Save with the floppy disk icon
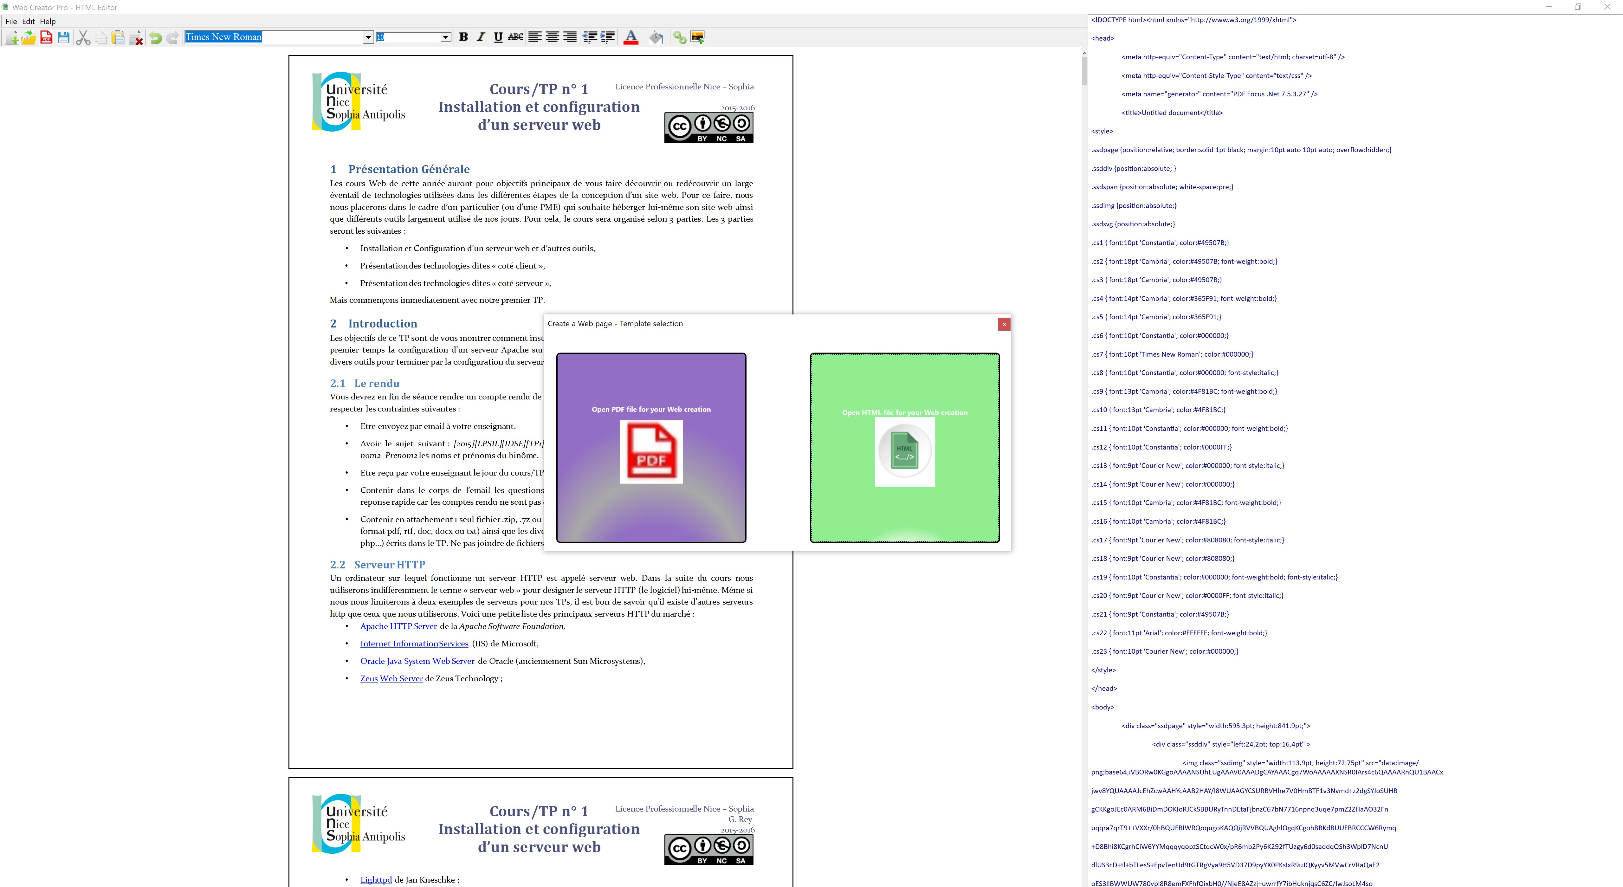This screenshot has height=887, width=1623. tap(64, 38)
